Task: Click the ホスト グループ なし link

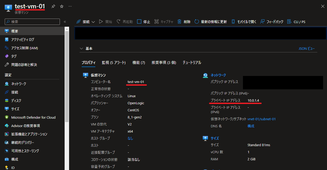Action: point(130,138)
